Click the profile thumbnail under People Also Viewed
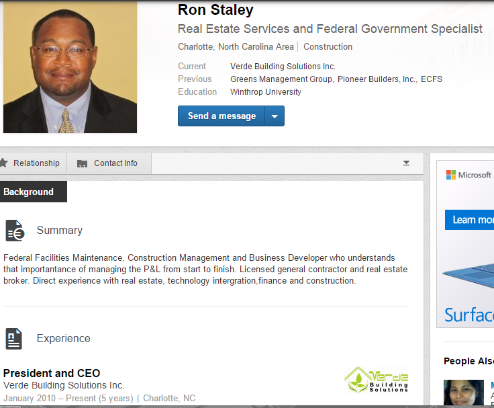The height and width of the screenshot is (408, 494). pyautogui.click(x=463, y=393)
